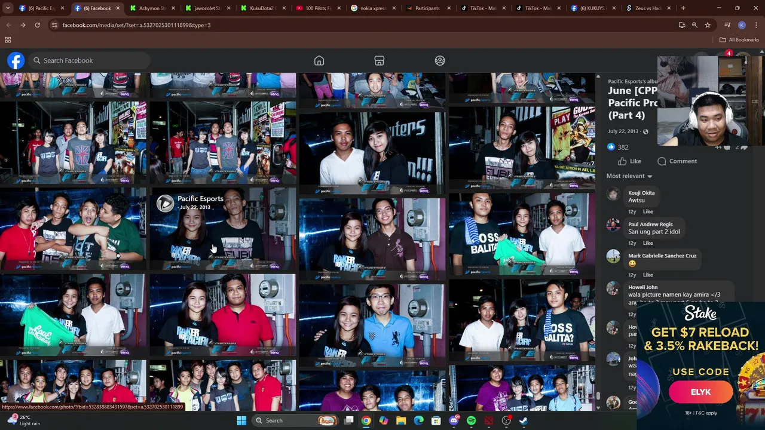Screen dimensions: 765x430
Task: Open the Chrome profile avatar K
Action: tap(742, 25)
